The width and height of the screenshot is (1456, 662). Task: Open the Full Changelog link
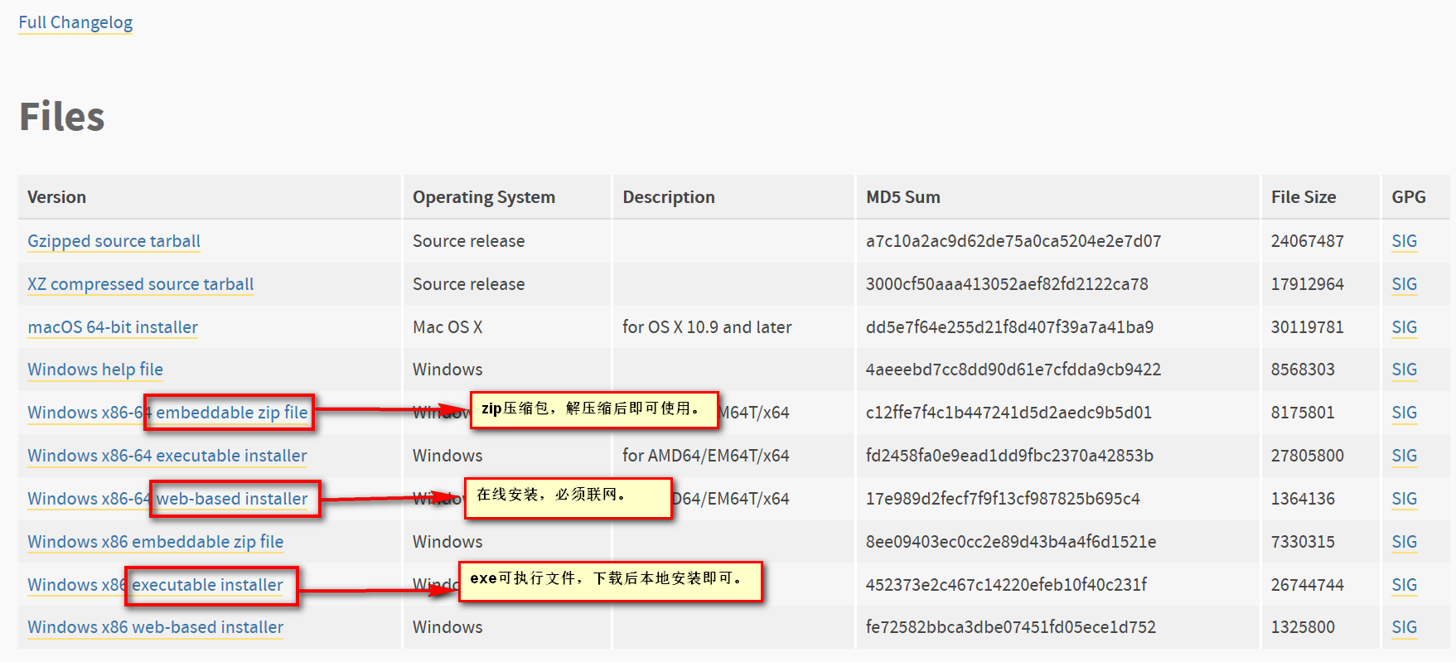[75, 22]
